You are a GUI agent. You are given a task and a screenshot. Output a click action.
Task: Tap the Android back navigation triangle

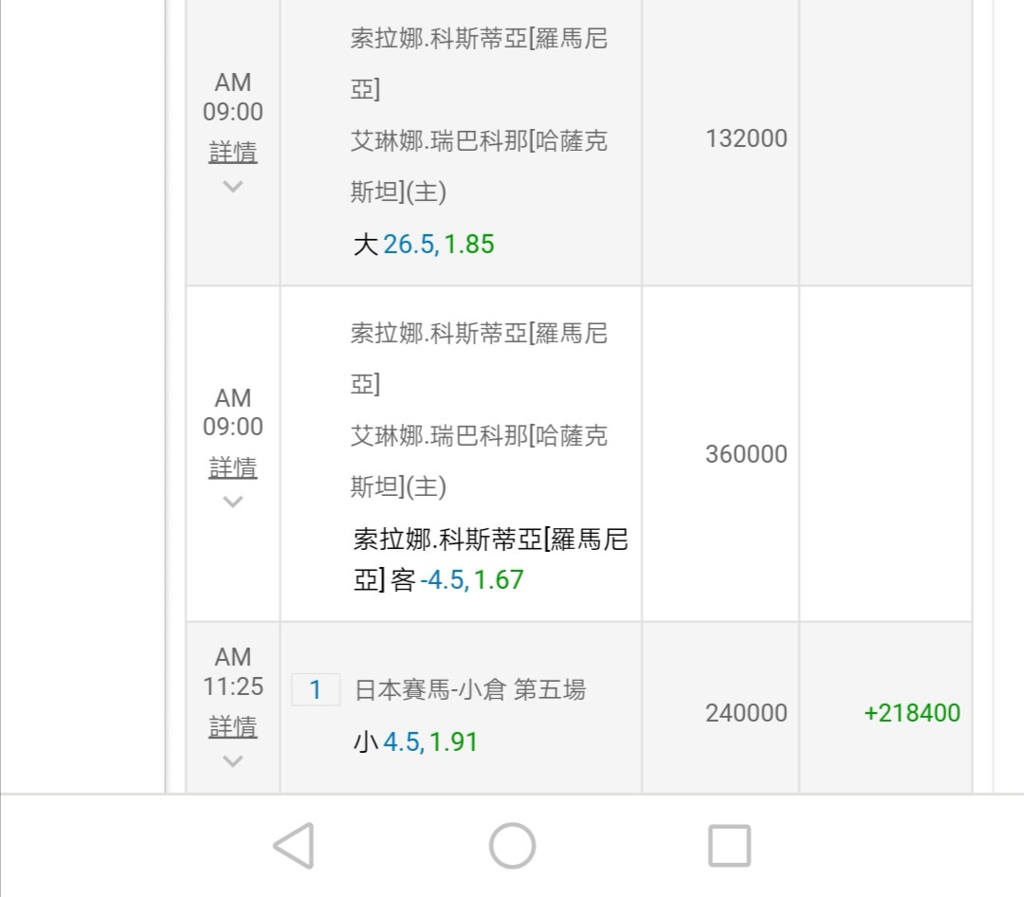pos(294,845)
